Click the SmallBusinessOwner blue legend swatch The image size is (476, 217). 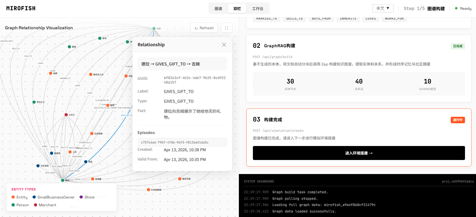click(34, 197)
